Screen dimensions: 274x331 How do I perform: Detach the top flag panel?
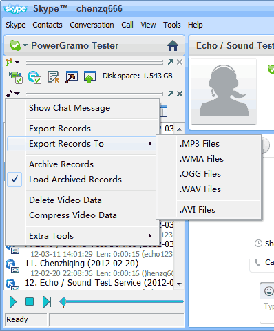(171, 62)
